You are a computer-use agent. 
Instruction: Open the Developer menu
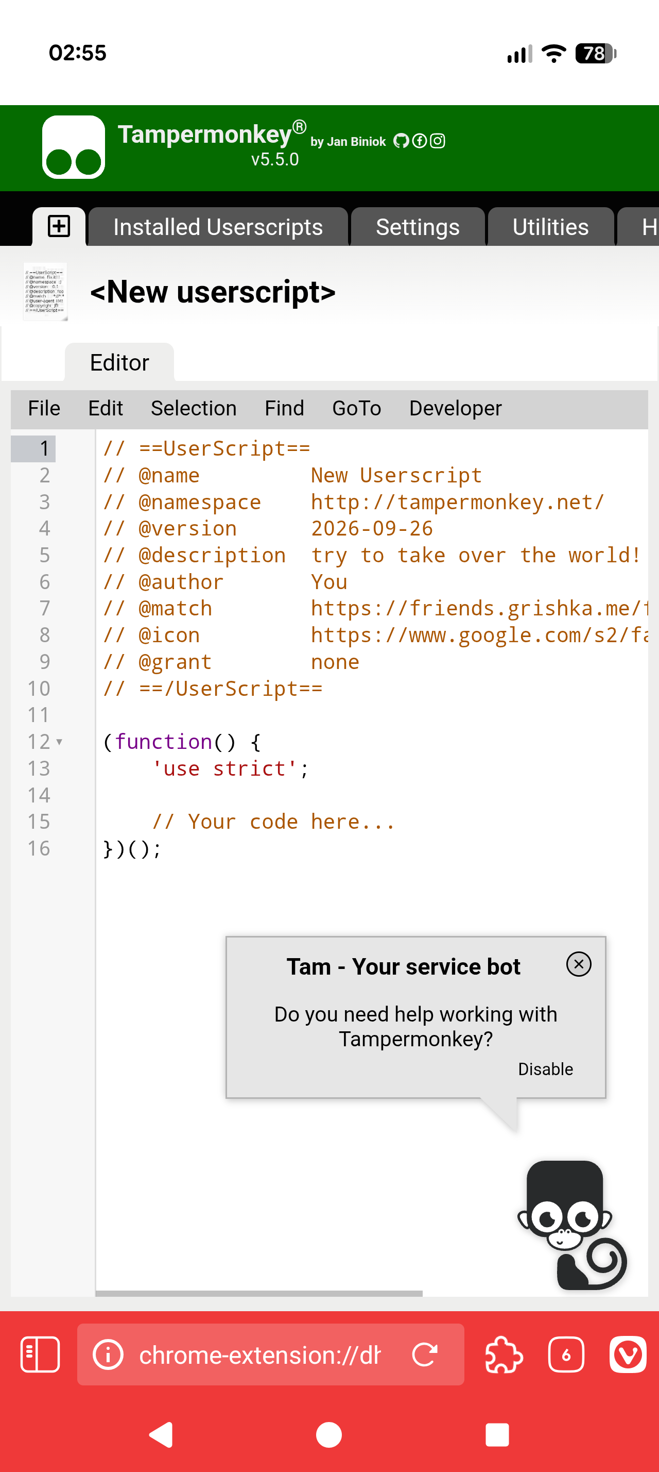pos(455,409)
